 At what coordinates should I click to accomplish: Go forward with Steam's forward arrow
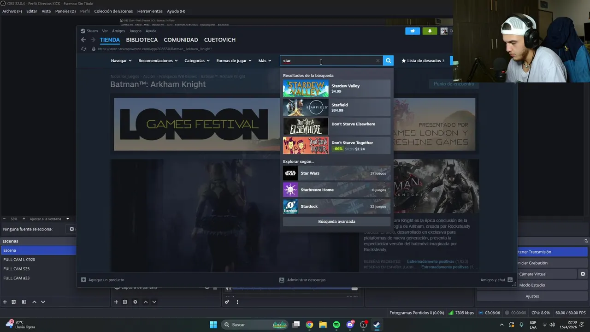(93, 40)
